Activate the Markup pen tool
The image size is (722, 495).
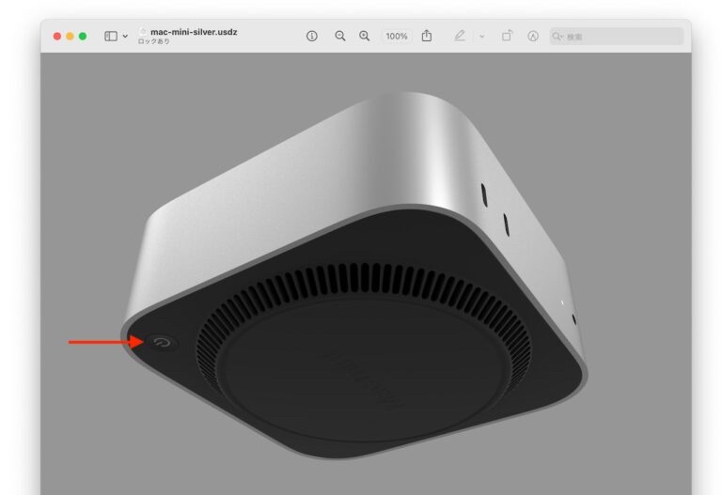tap(460, 36)
